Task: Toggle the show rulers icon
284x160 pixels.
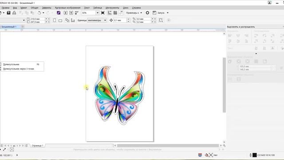Action: 110,13
